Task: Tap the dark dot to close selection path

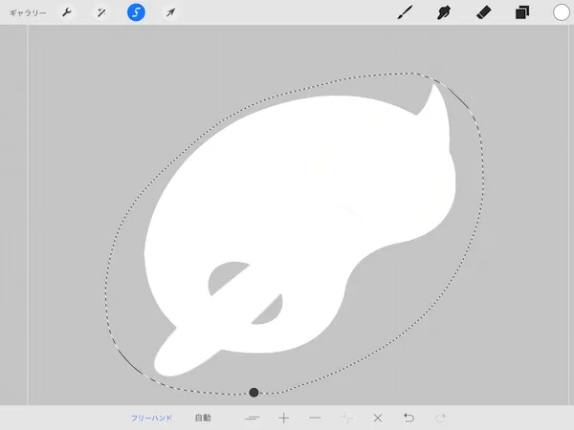Action: point(254,393)
